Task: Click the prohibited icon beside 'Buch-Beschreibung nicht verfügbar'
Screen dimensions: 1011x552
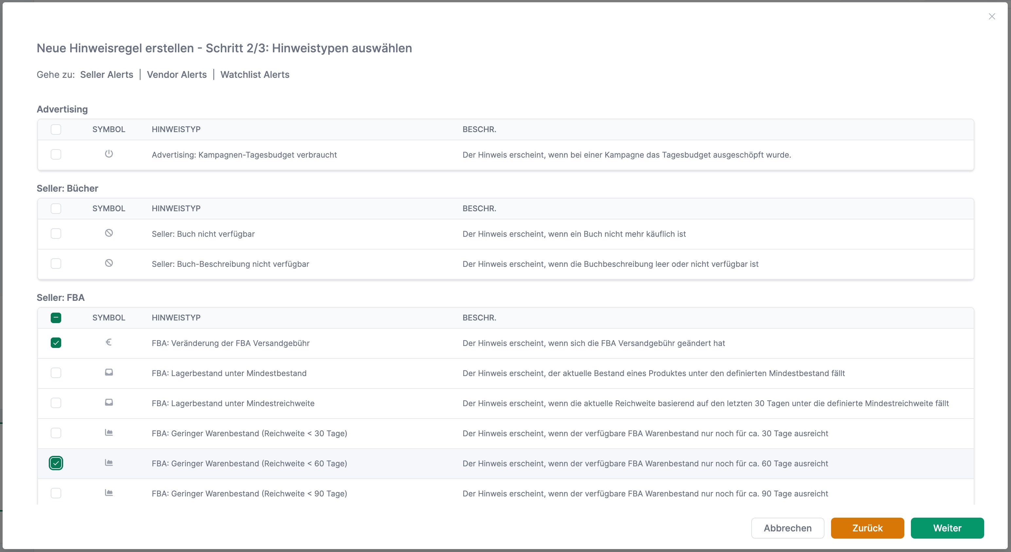Action: click(x=109, y=263)
